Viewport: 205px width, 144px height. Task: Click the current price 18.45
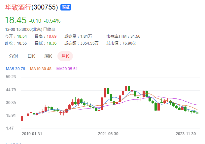pos(16,20)
